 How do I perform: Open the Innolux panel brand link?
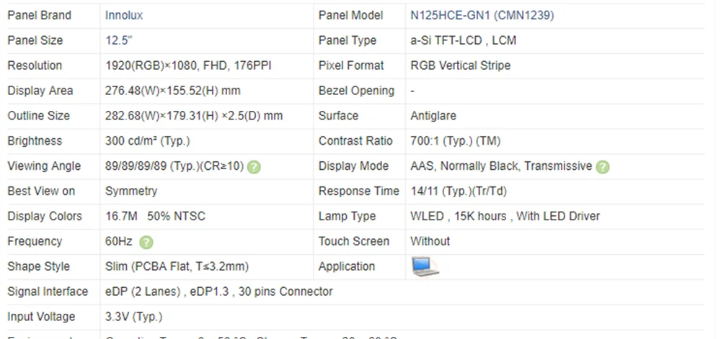pos(124,15)
